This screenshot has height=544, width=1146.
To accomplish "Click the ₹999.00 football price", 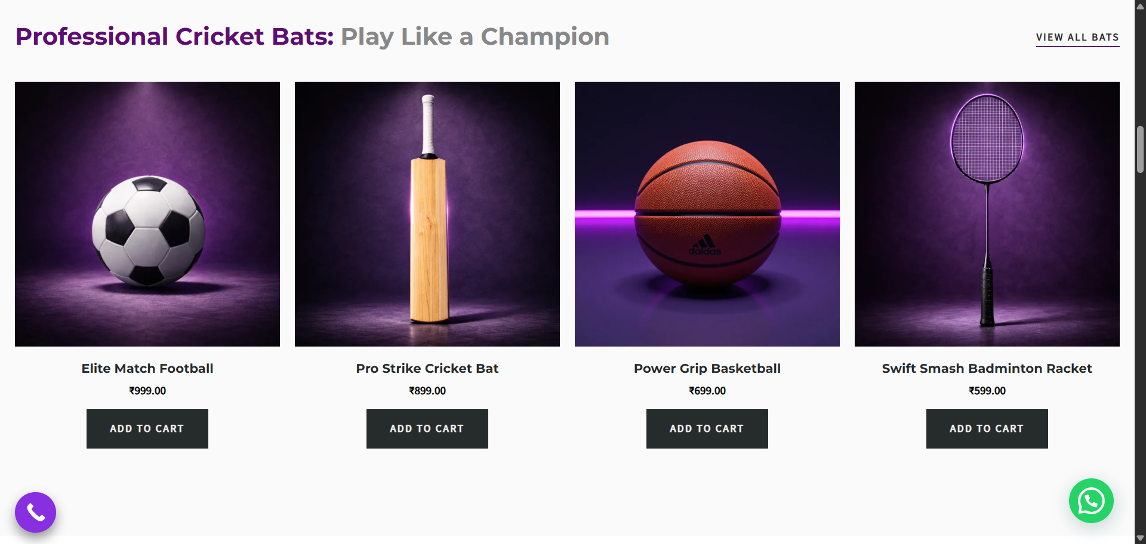I will [147, 391].
